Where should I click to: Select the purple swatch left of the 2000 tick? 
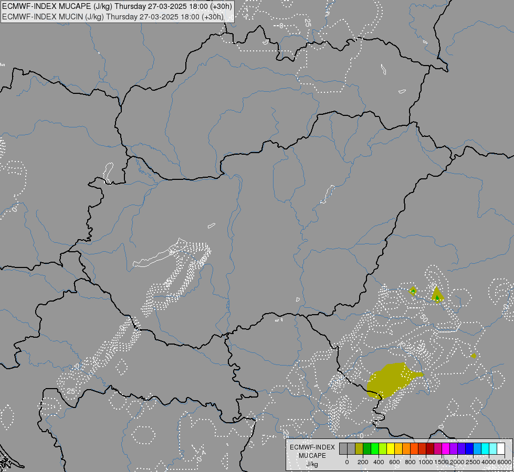tap(454, 449)
